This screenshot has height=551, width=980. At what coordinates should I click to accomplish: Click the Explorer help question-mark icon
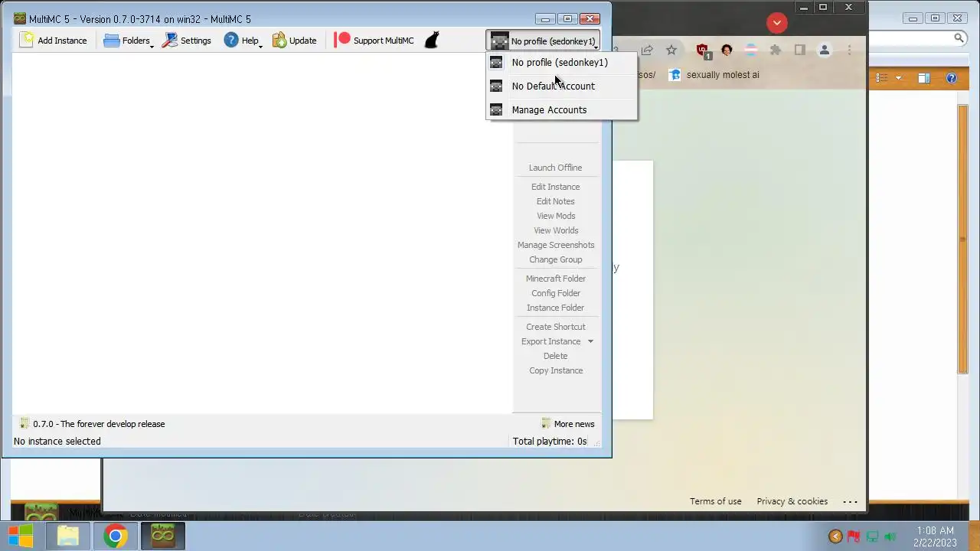[x=952, y=78]
